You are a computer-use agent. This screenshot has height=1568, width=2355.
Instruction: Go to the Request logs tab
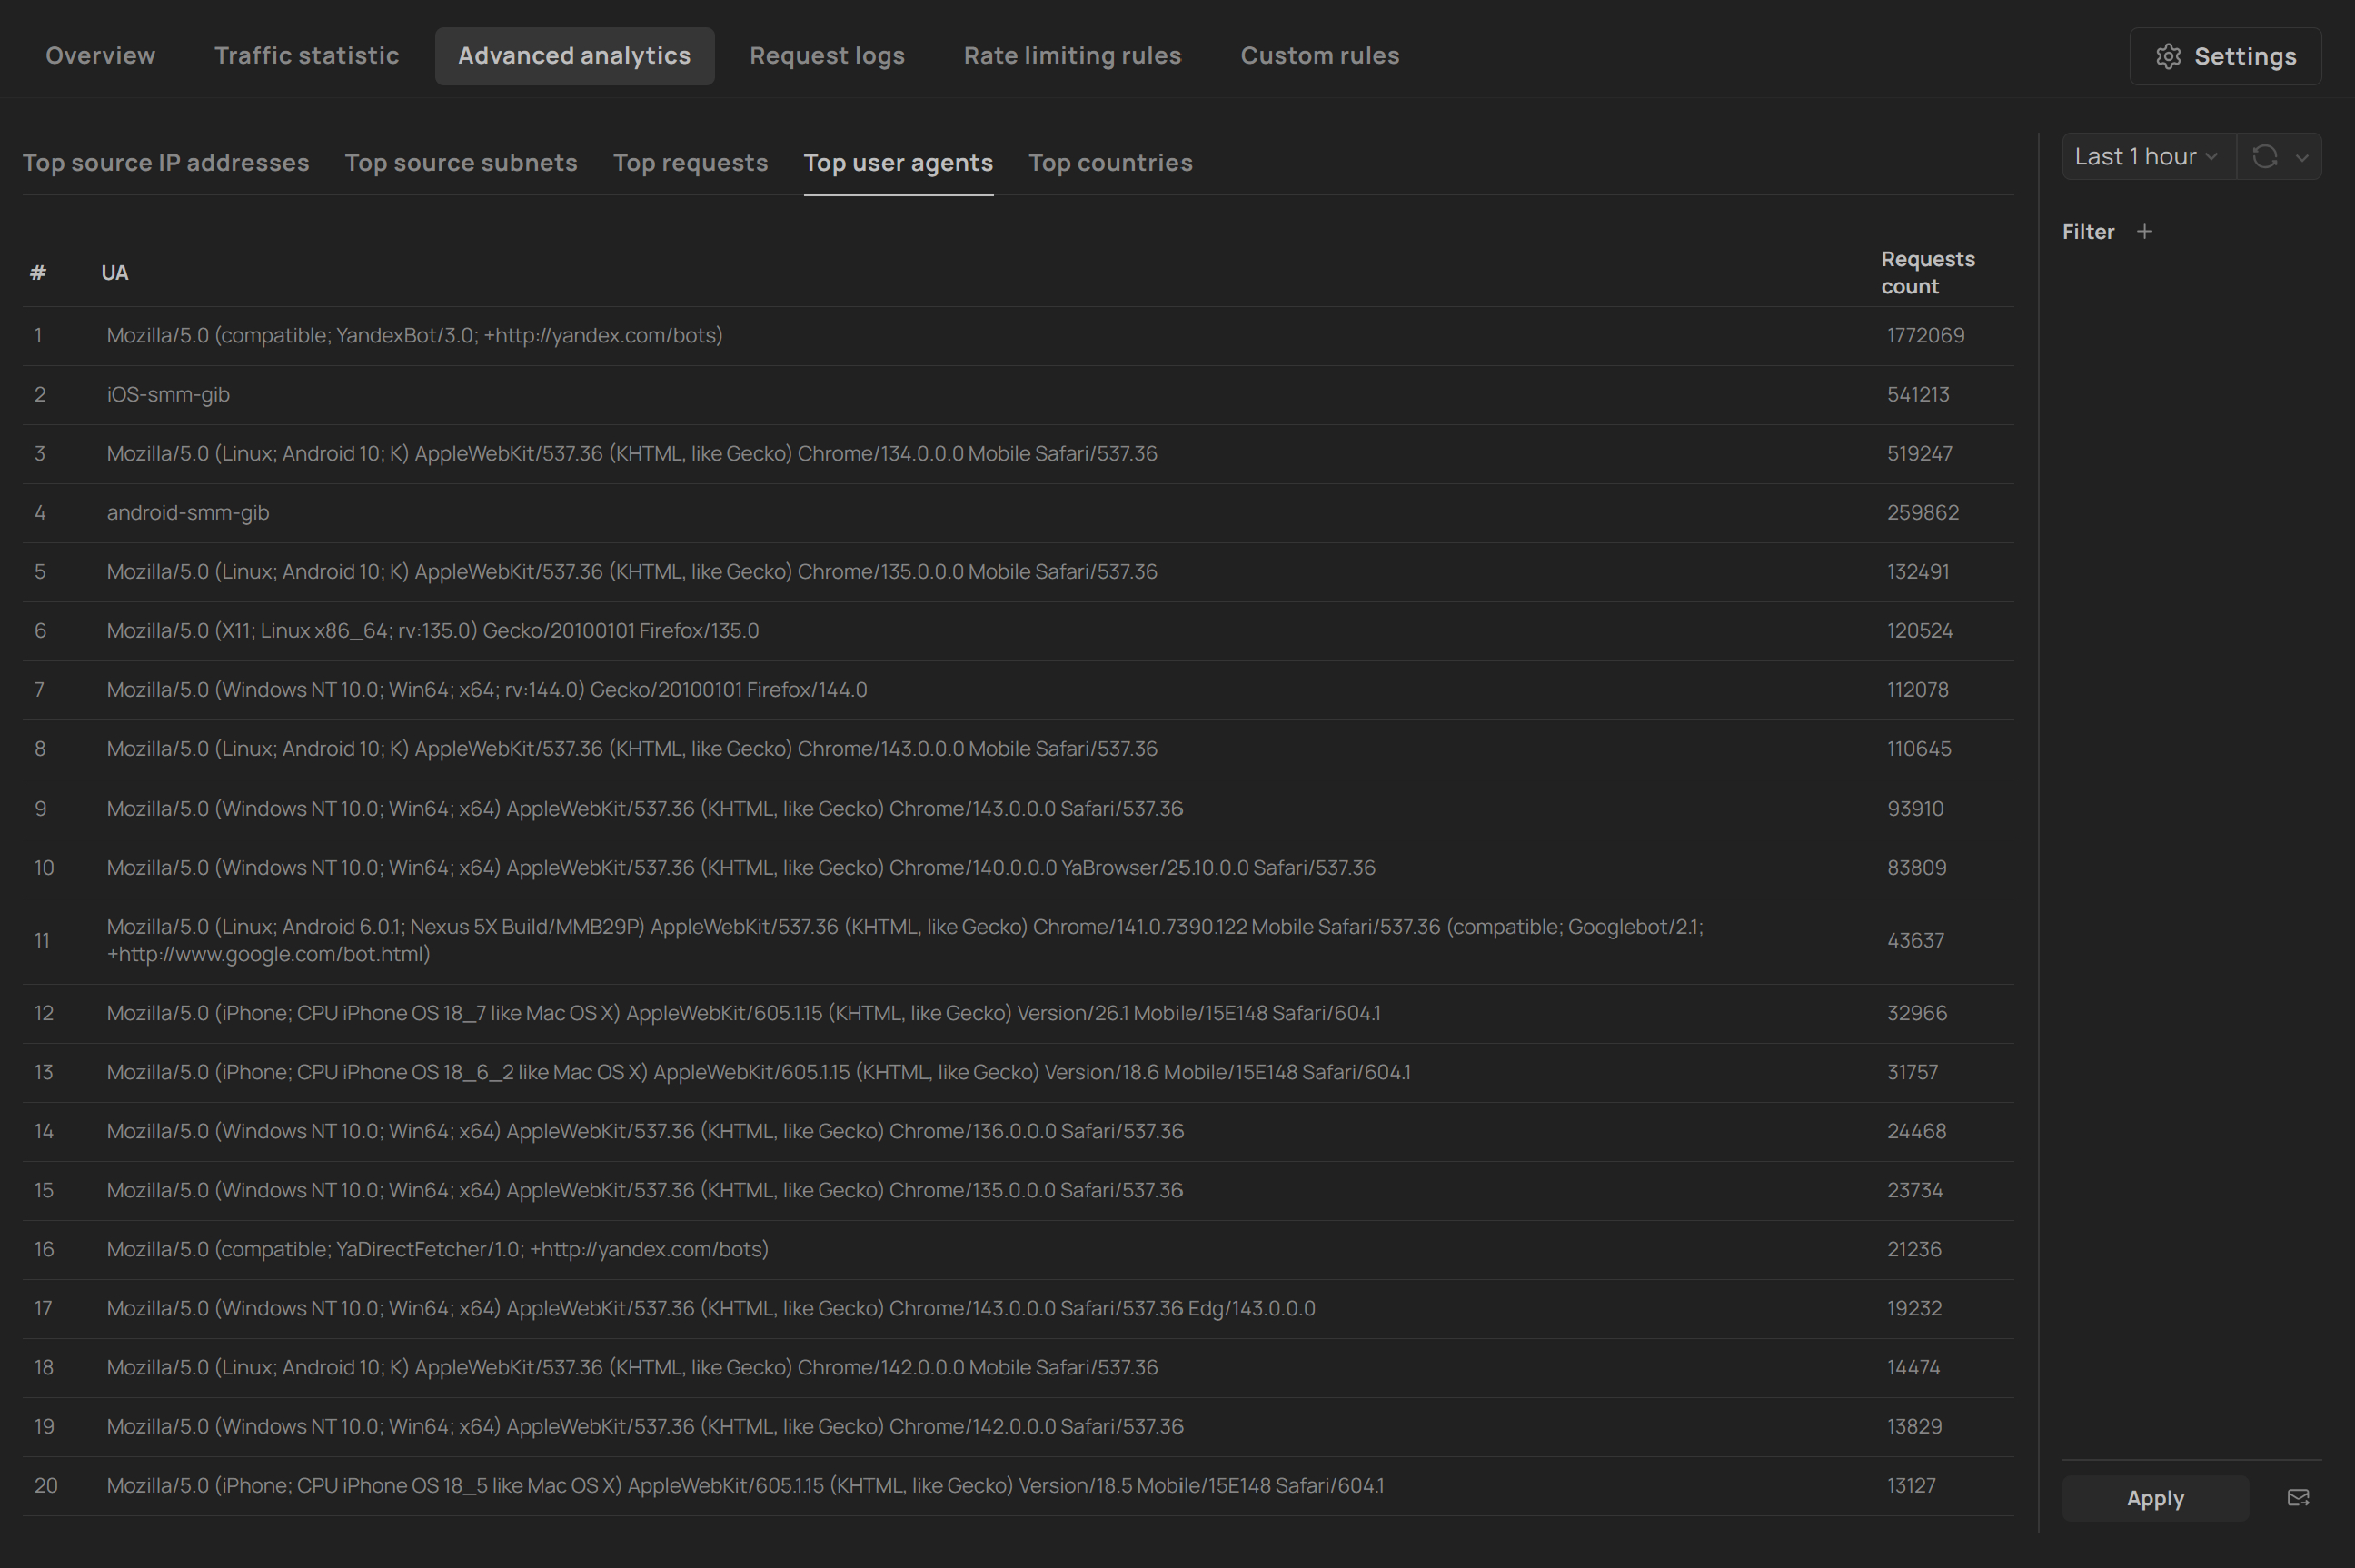point(826,56)
